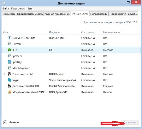Image resolution: width=142 pixels, height=129 pixels.
Task: Click the MailRuUpdater entry icon
Action: point(9,68)
